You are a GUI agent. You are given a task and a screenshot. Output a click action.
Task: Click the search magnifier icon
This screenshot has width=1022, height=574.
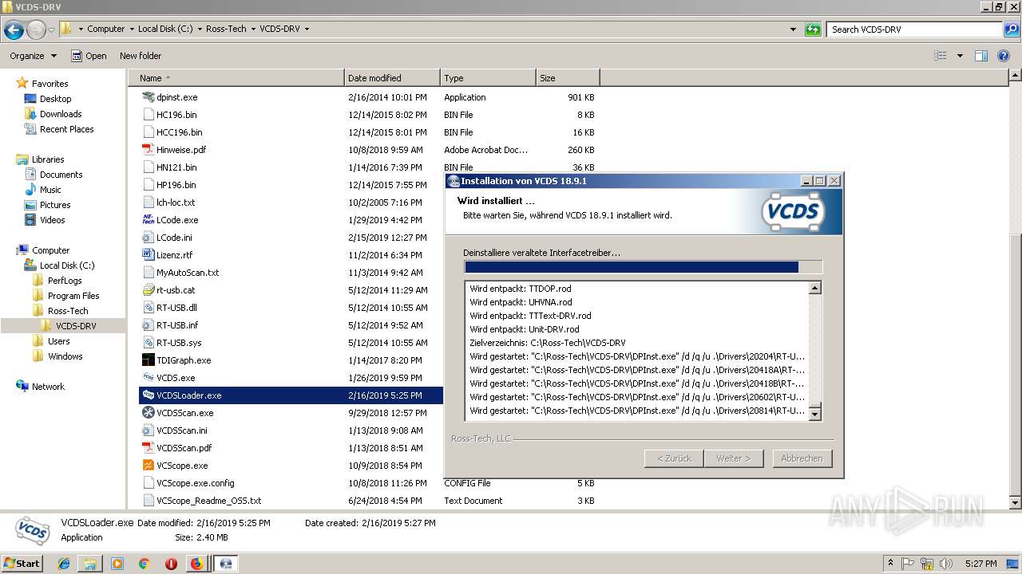point(1011,29)
